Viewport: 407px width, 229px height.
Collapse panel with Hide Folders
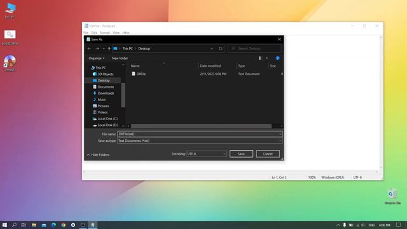(x=98, y=155)
